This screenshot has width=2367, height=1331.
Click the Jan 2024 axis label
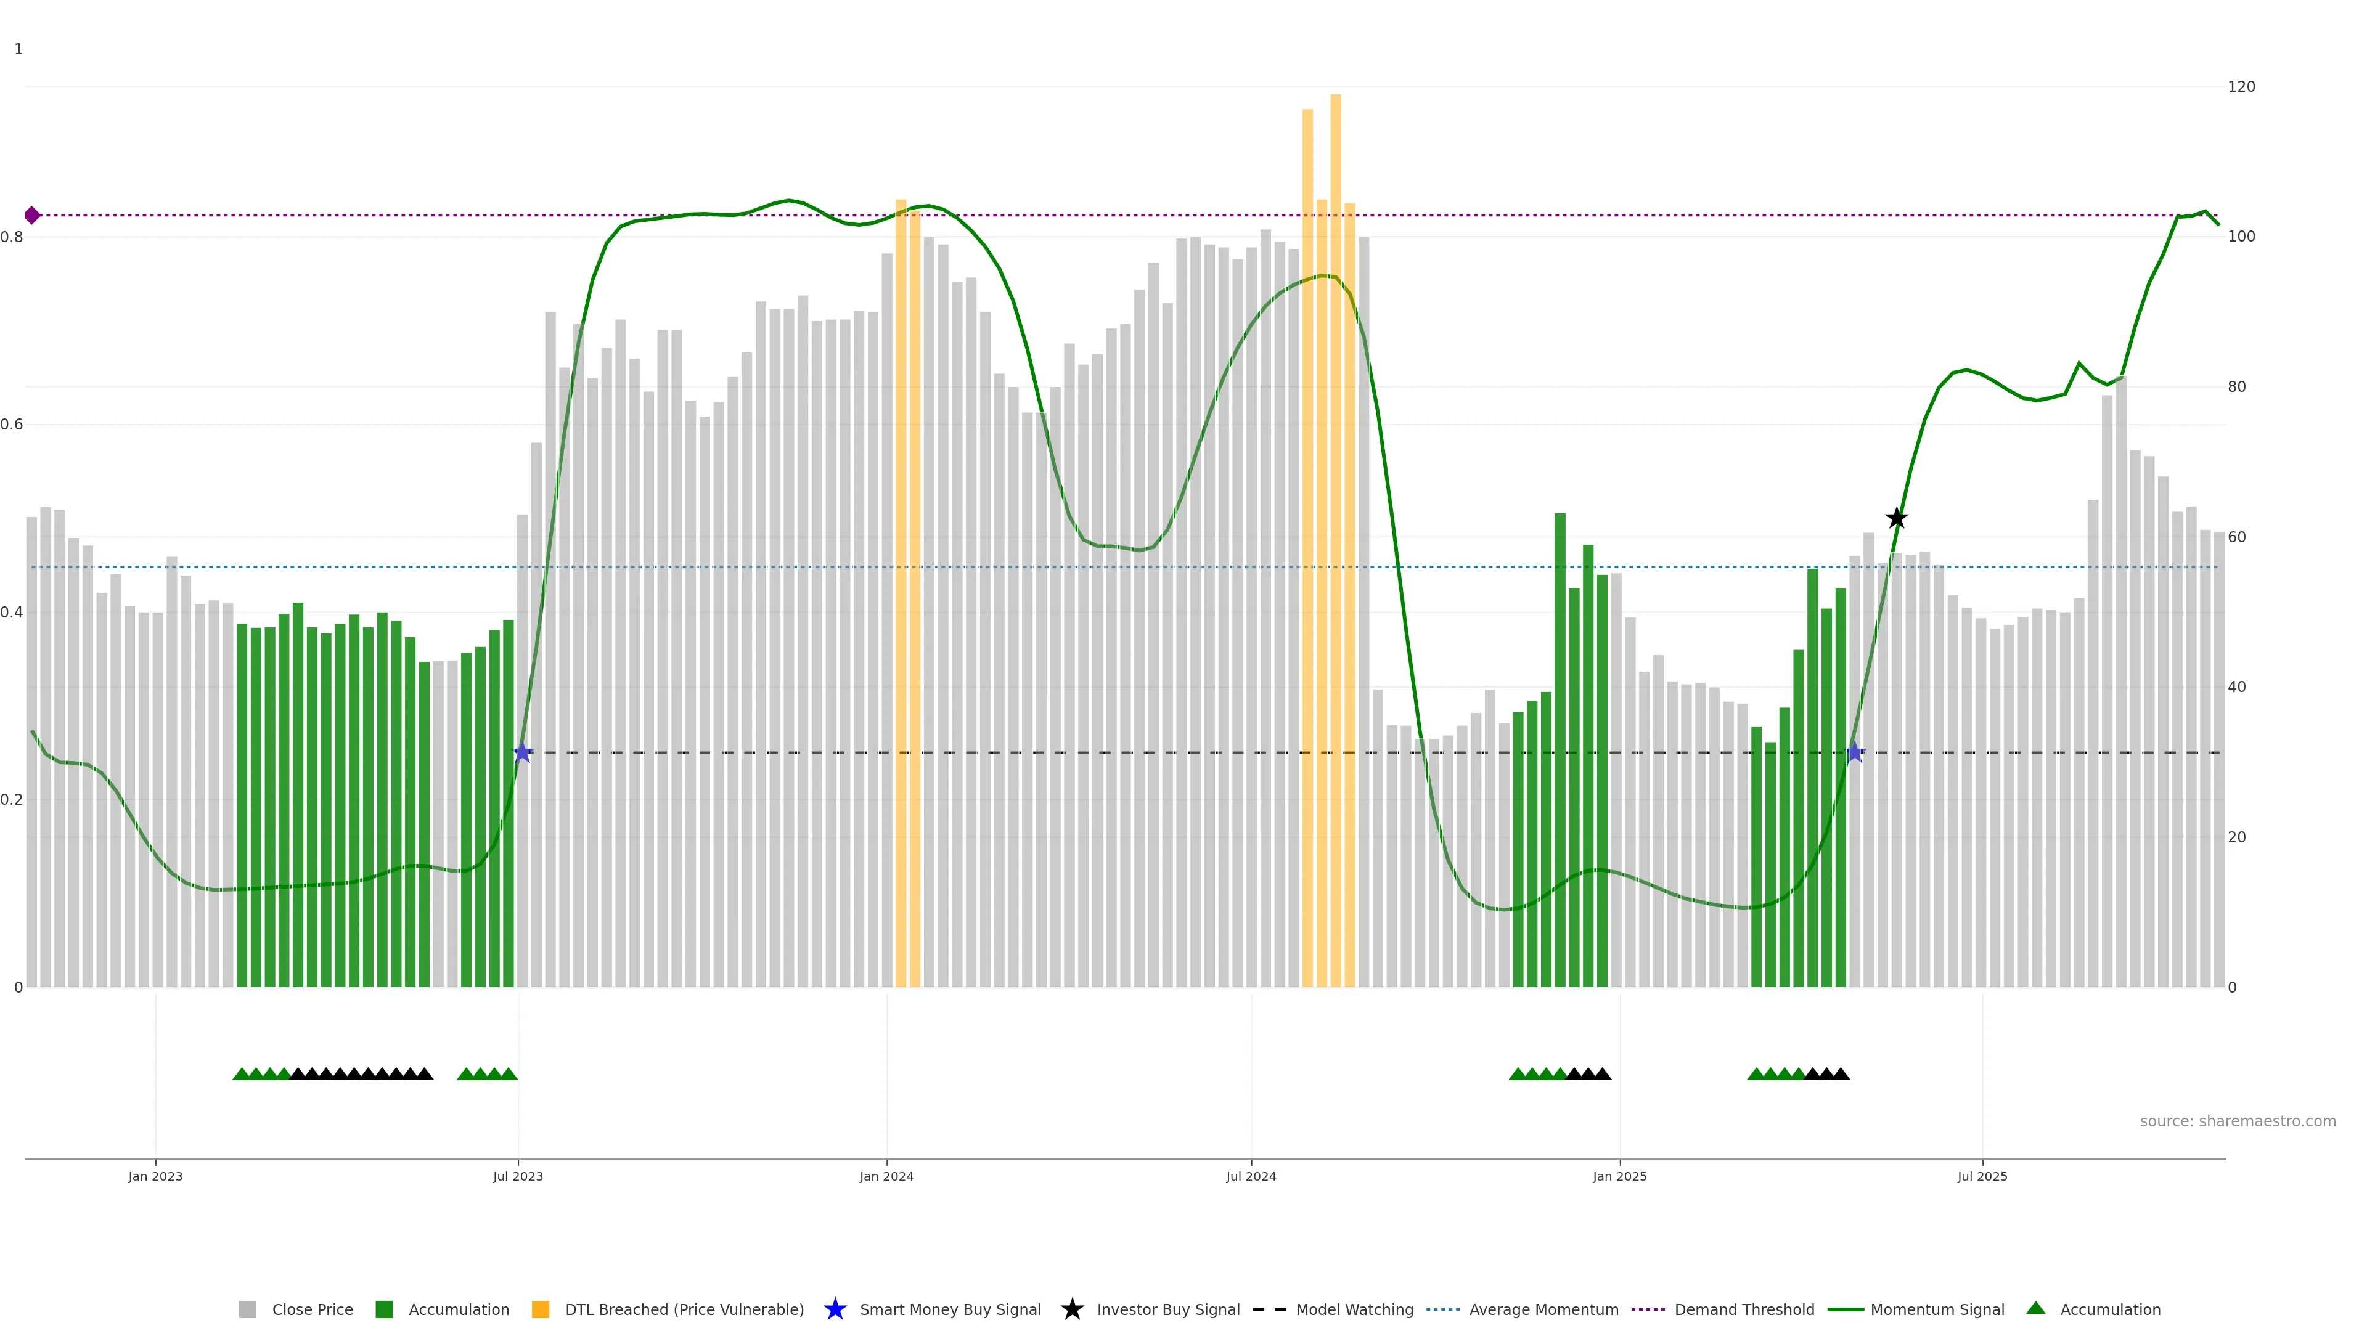(x=886, y=1176)
